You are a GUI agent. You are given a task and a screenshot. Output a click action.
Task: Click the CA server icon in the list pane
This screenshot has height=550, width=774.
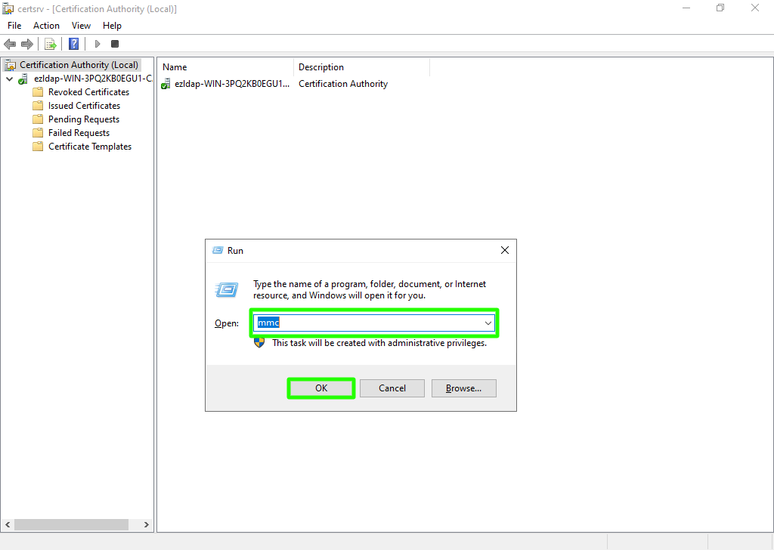click(x=166, y=85)
